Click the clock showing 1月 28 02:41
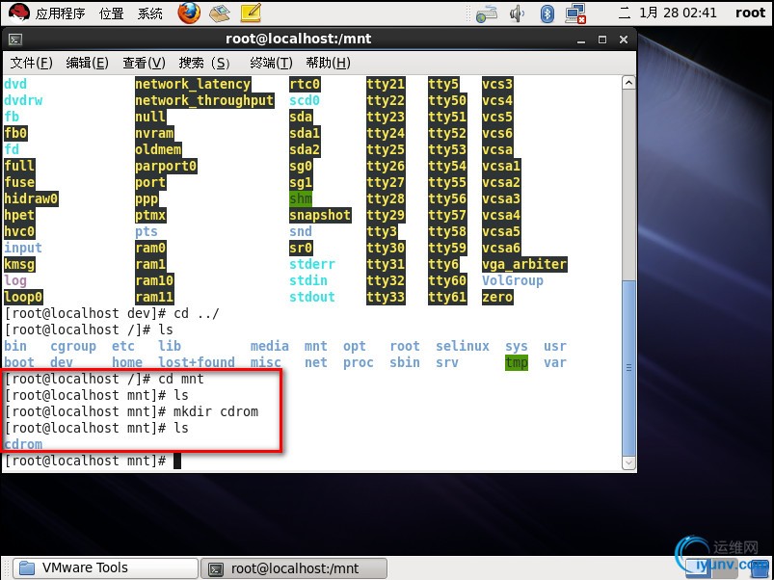774x580 pixels. pos(667,13)
